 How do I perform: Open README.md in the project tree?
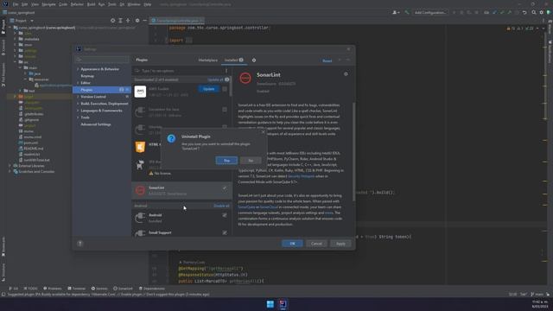point(34,149)
